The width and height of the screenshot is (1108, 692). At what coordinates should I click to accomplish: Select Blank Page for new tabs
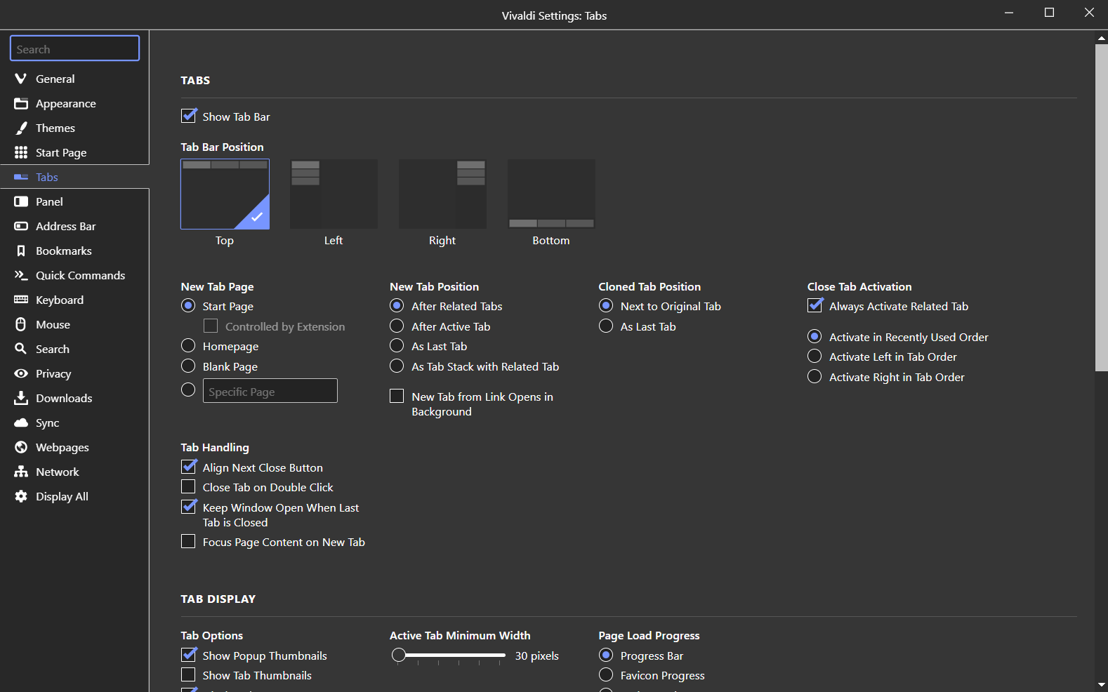coord(188,366)
